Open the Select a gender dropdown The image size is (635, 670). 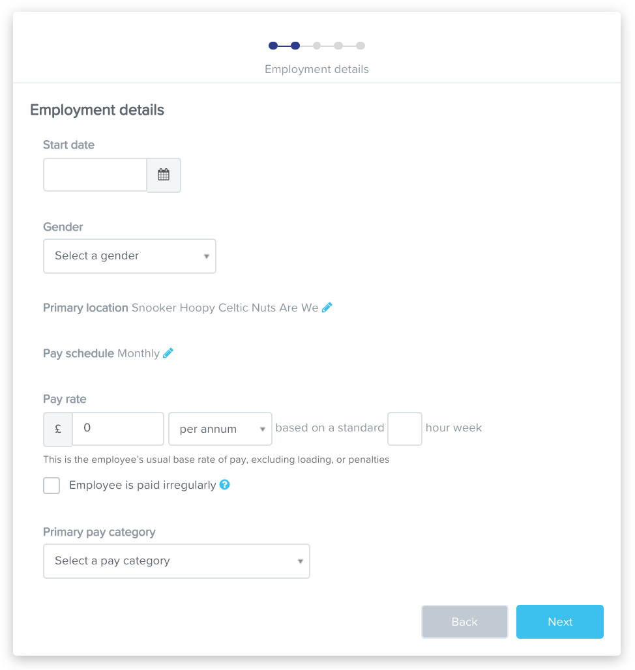pyautogui.click(x=130, y=256)
